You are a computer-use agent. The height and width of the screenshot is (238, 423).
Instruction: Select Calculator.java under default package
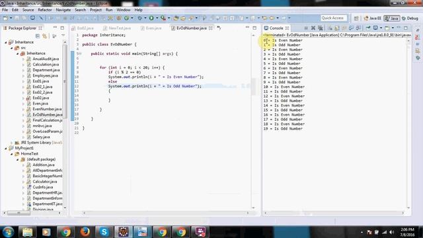pos(44,182)
